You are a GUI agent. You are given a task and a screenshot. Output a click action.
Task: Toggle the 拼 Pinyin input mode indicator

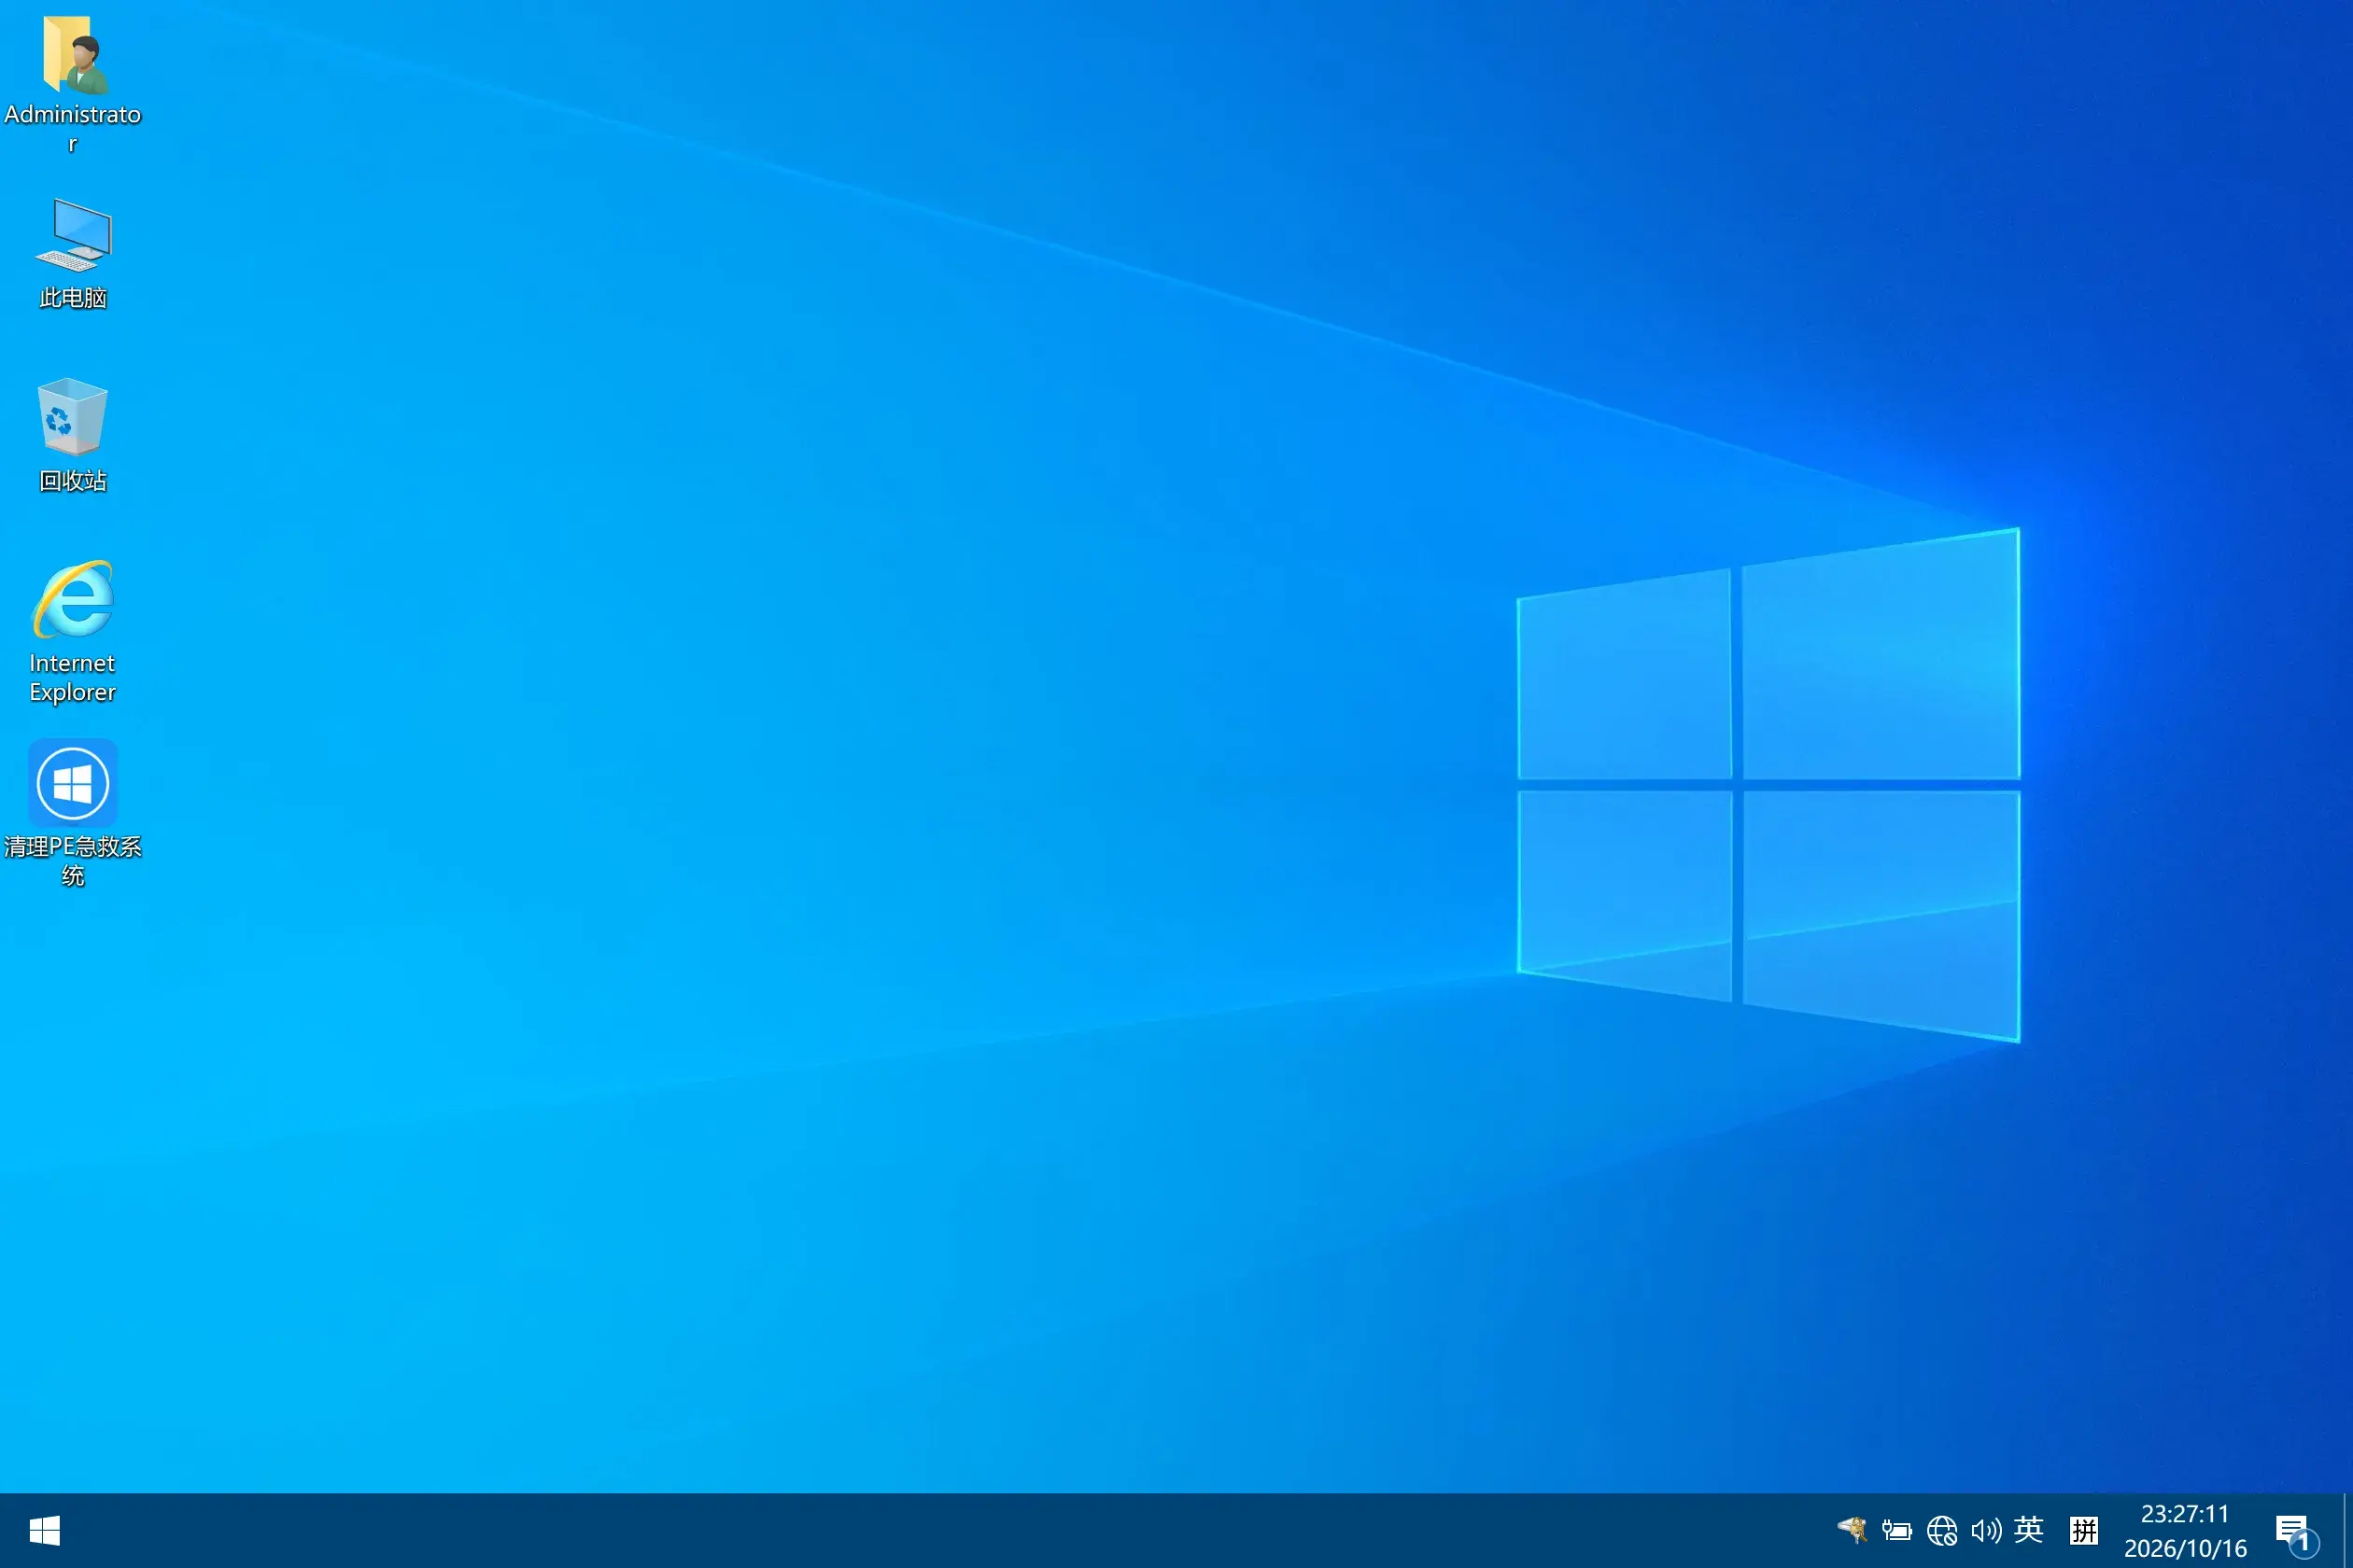[2084, 1530]
